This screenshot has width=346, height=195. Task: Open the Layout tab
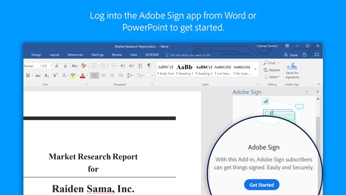pyautogui.click(x=54, y=55)
